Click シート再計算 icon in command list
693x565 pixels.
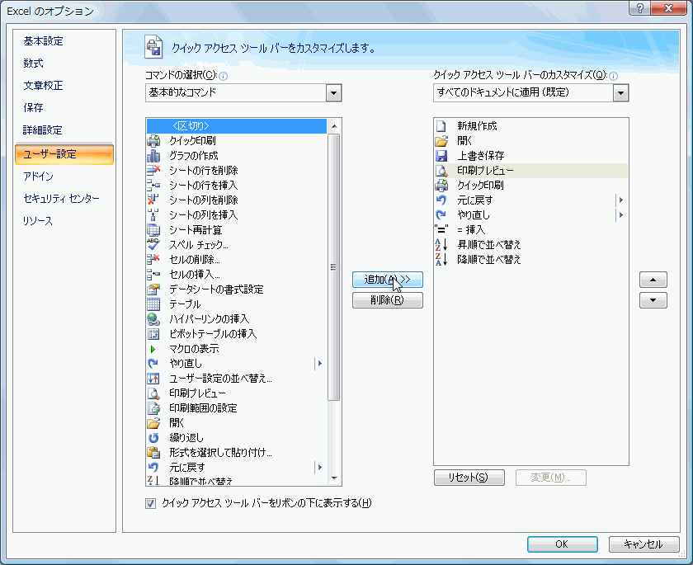point(153,229)
